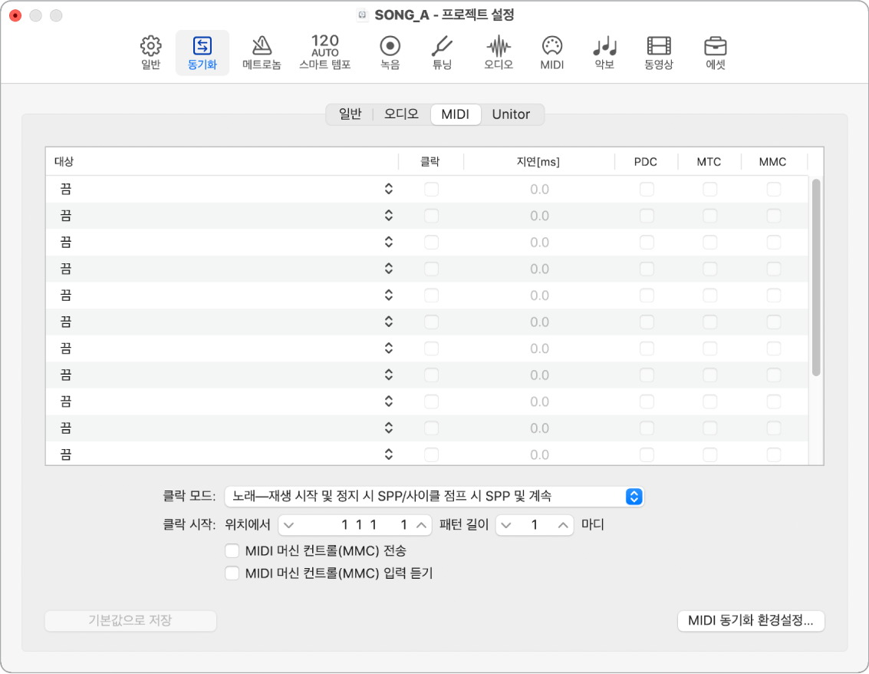Click the 패턴 길이 value field

click(x=535, y=525)
